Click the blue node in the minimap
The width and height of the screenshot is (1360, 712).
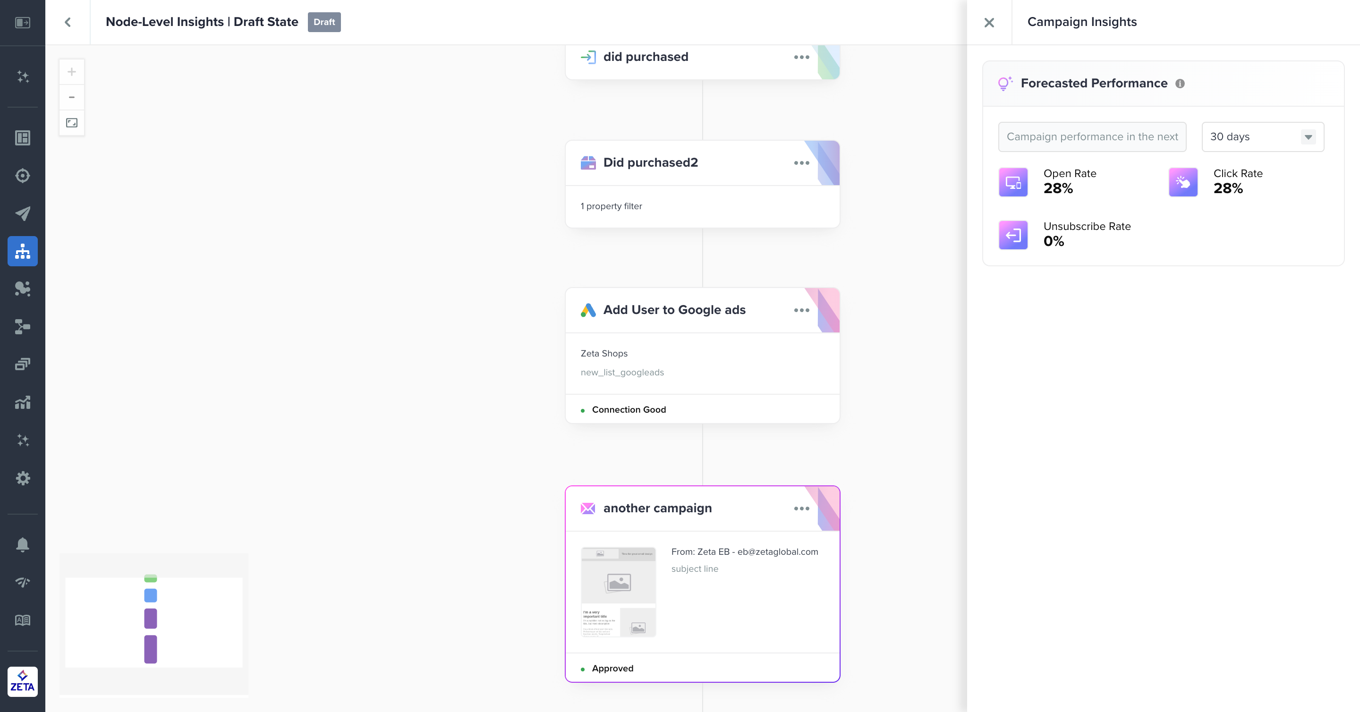tap(151, 595)
